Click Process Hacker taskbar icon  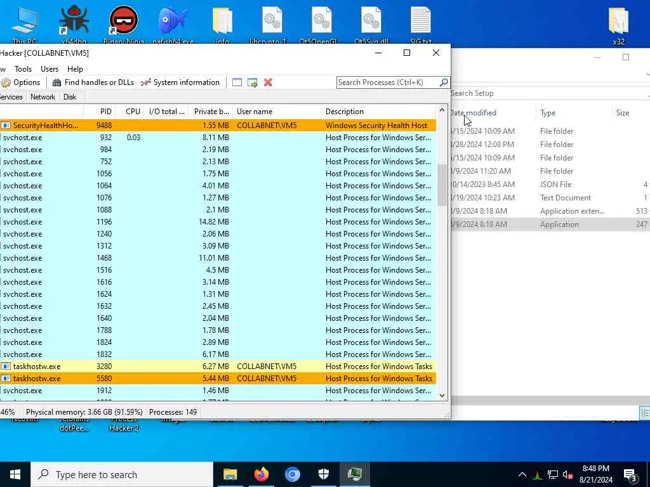355,474
